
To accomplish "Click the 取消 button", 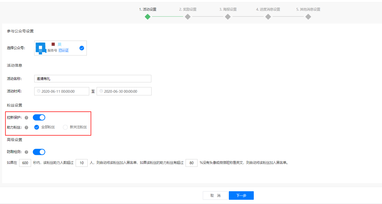I will (x=215, y=195).
